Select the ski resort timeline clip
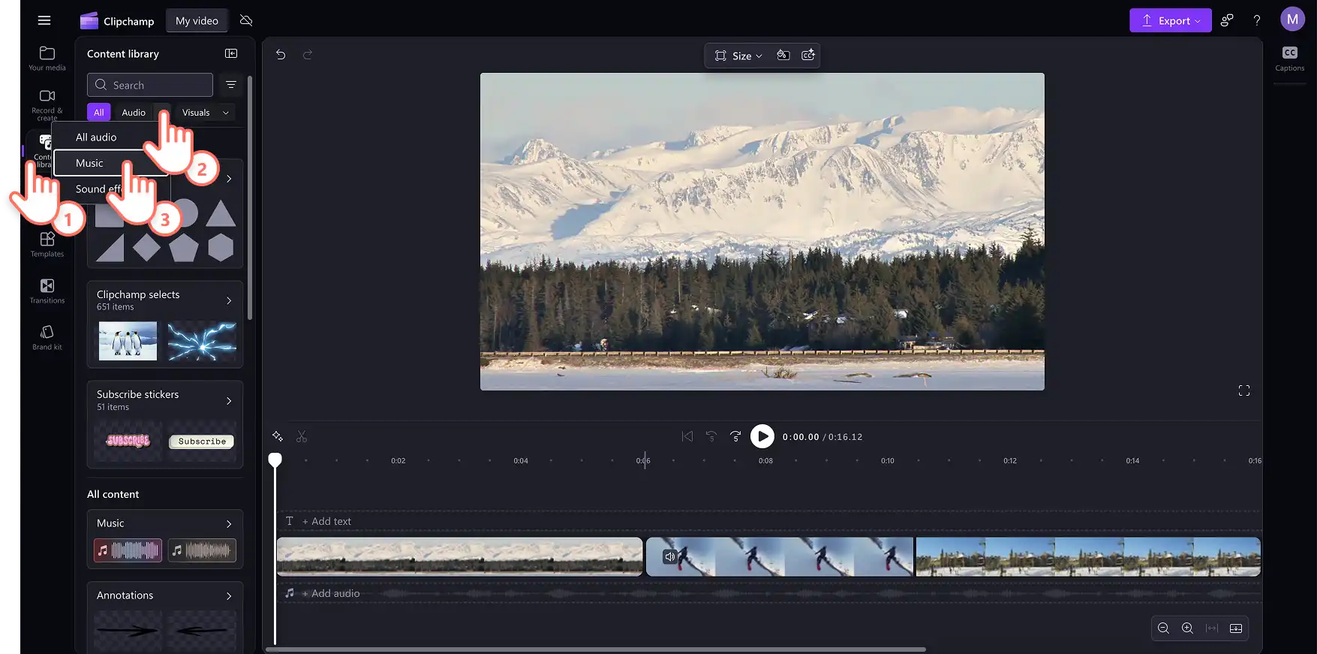This screenshot has height=654, width=1317. tap(1088, 556)
